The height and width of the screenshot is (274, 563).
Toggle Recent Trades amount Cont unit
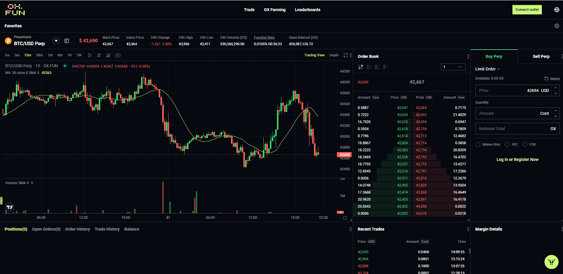425,242
